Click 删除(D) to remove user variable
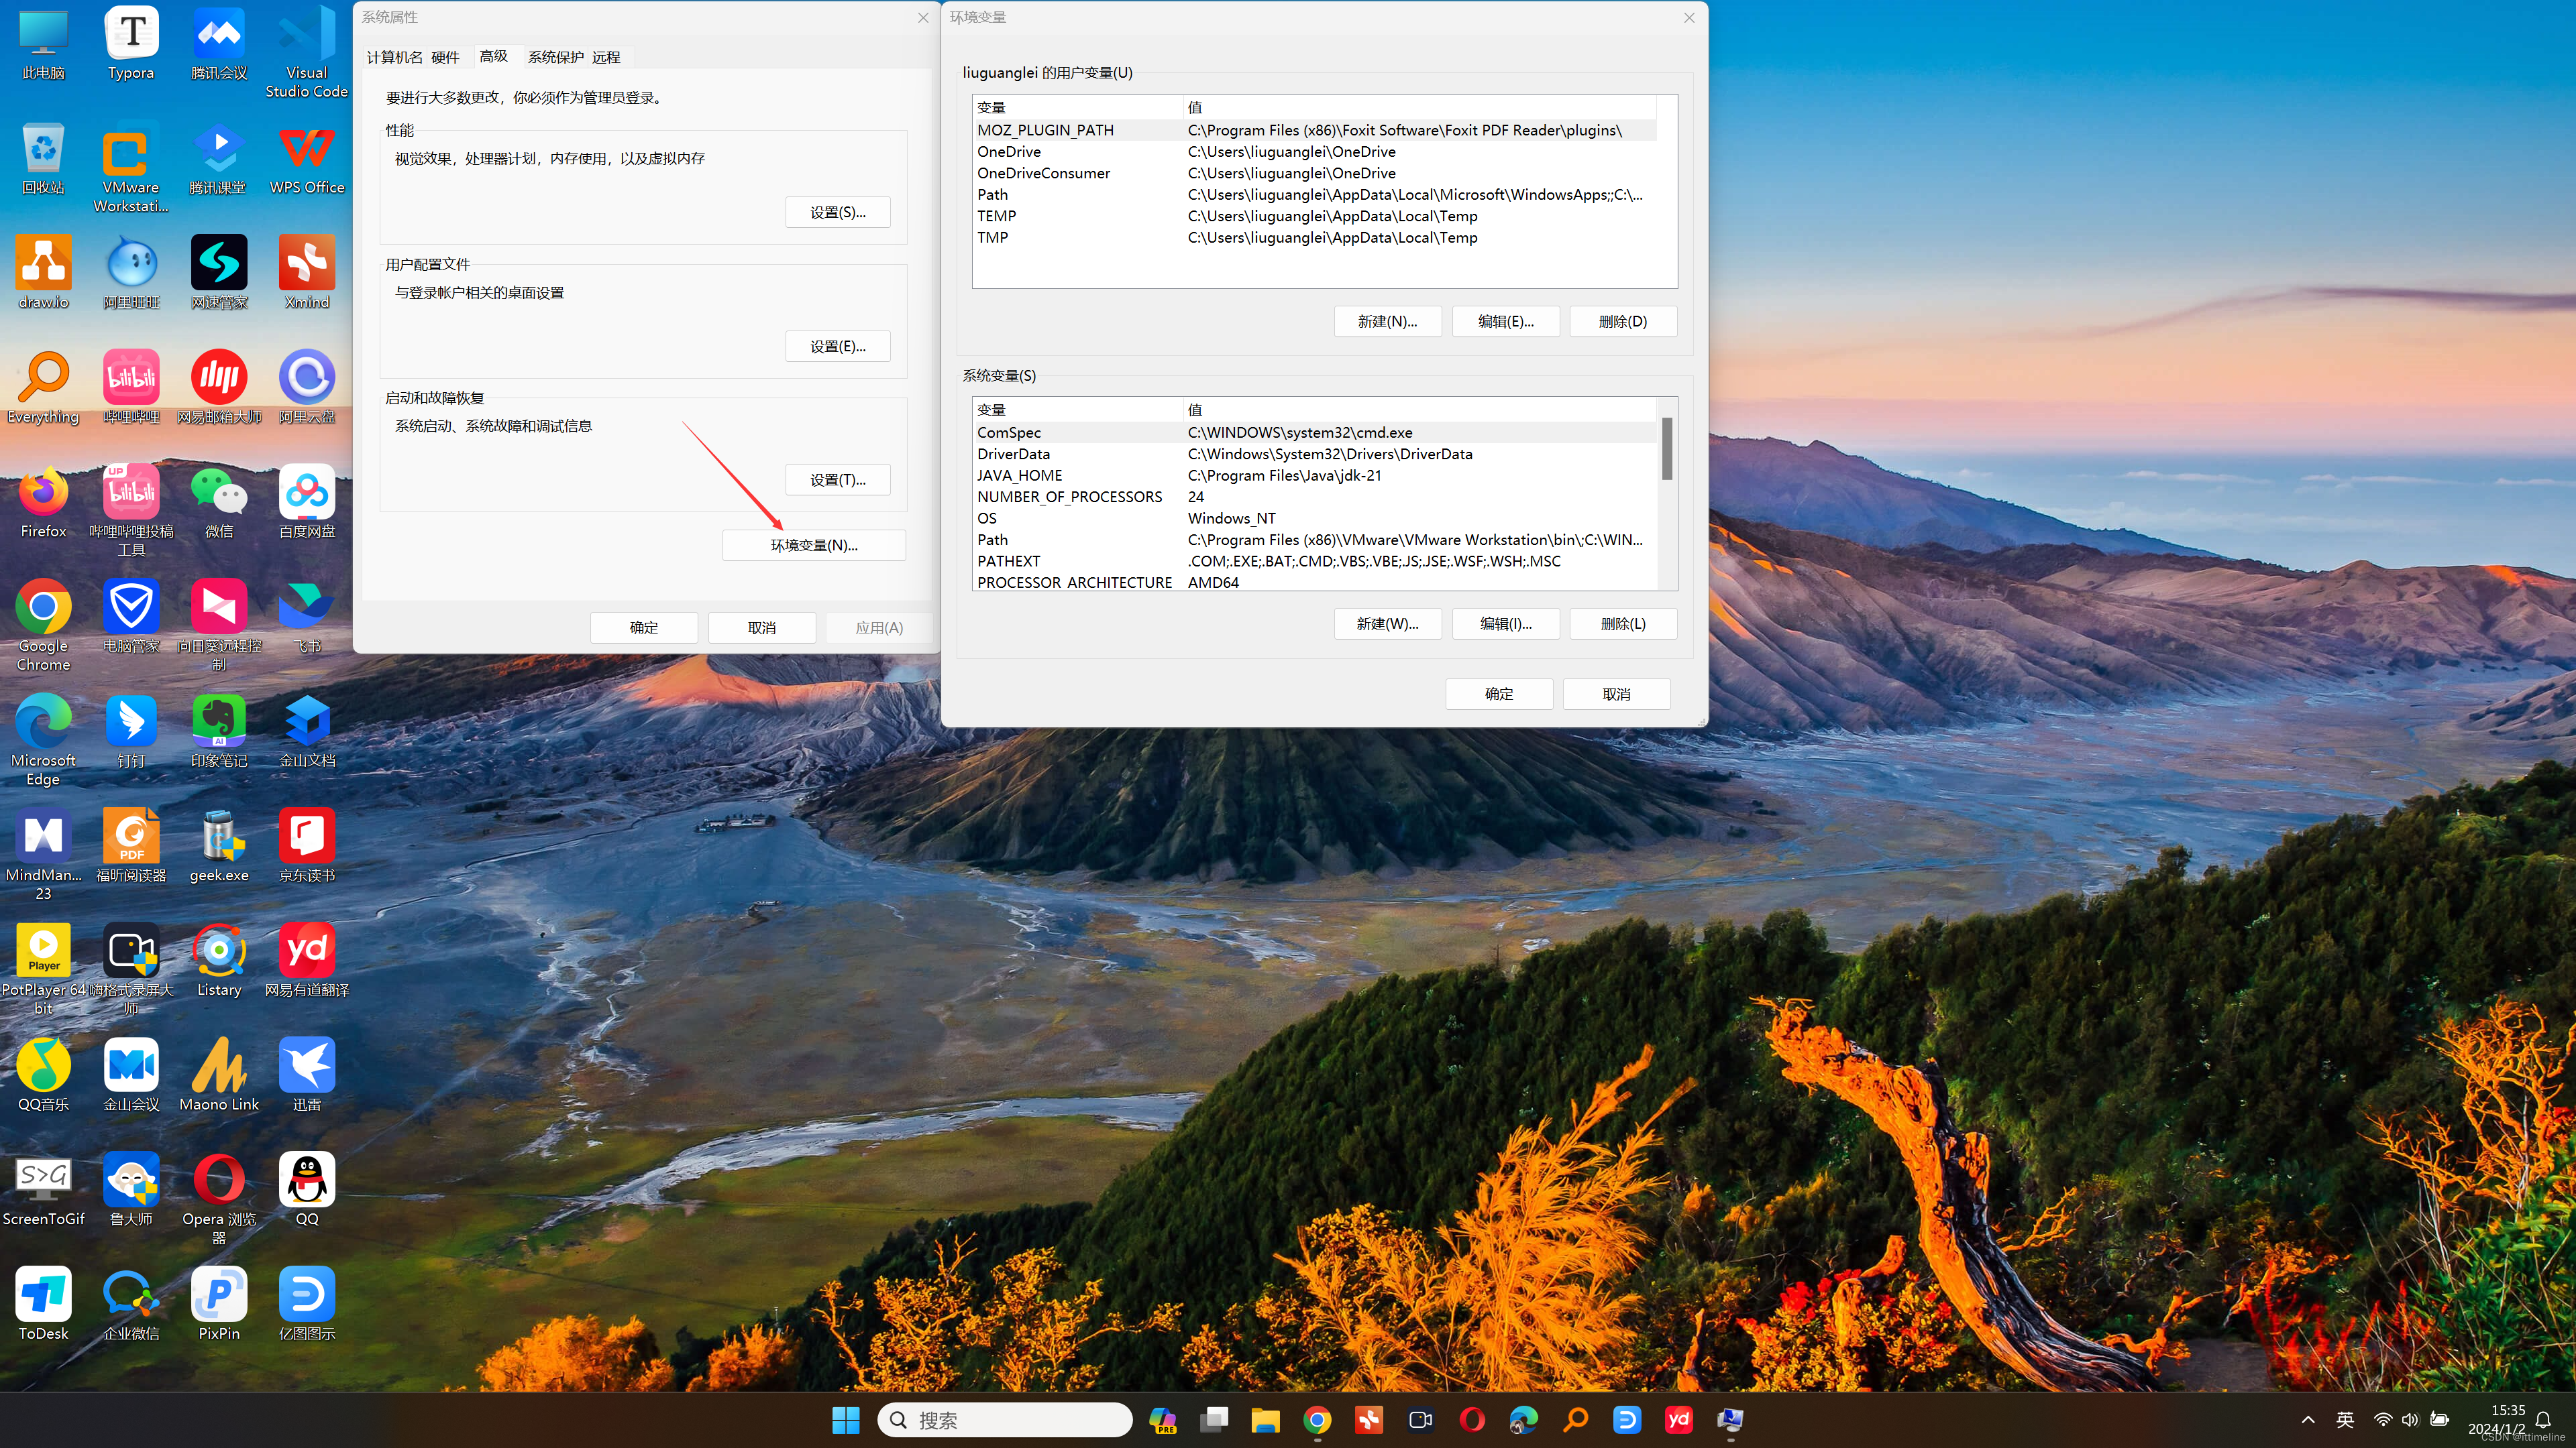This screenshot has height=1448, width=2576. pyautogui.click(x=1622, y=320)
